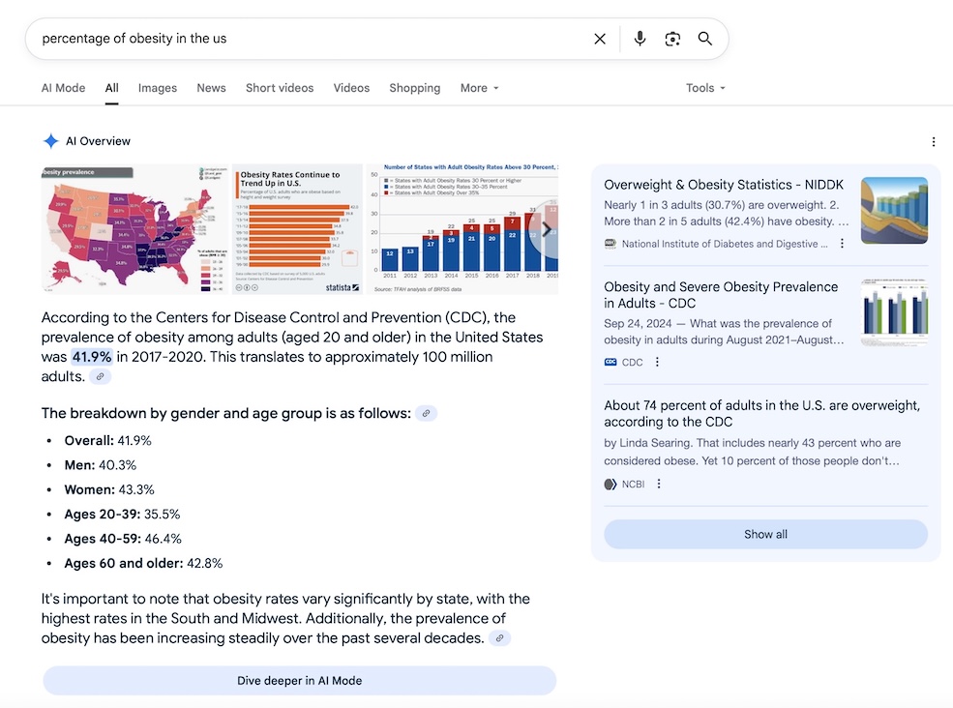The image size is (953, 708).
Task: Click the 'Ages 60 and older: 42.8%' bullet
Action: pos(143,563)
